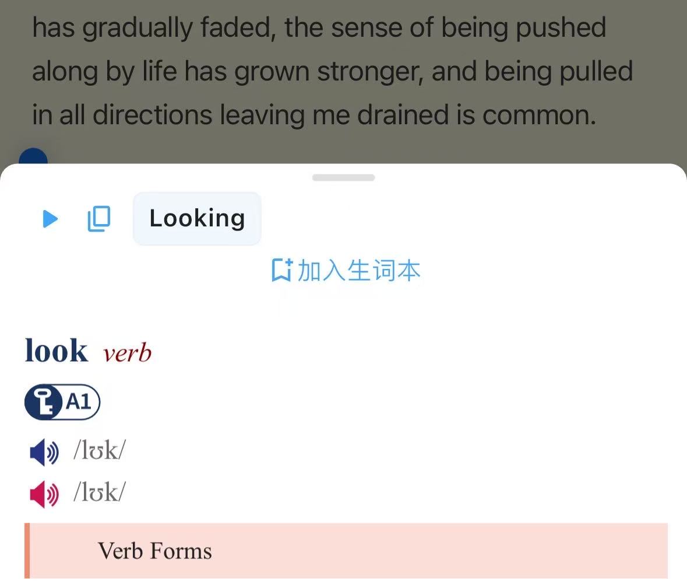Click the blue British pronunciation speaker
This screenshot has height=587, width=687.
44,452
